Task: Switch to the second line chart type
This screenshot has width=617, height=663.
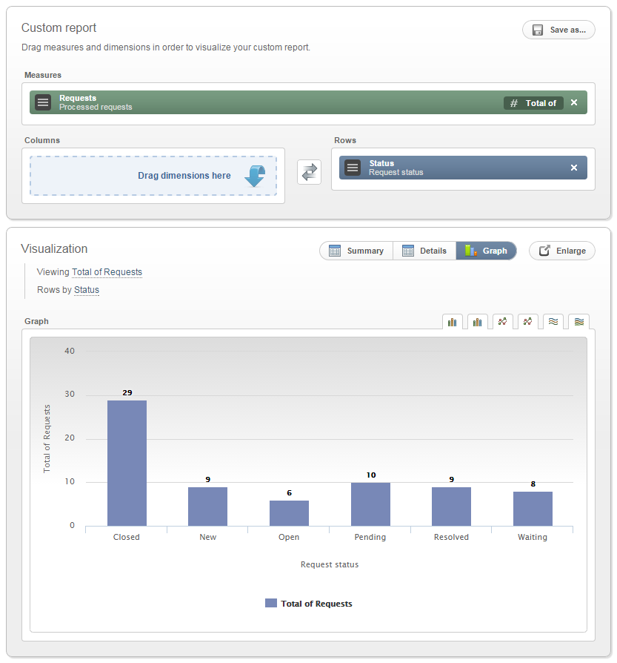Action: tap(527, 322)
